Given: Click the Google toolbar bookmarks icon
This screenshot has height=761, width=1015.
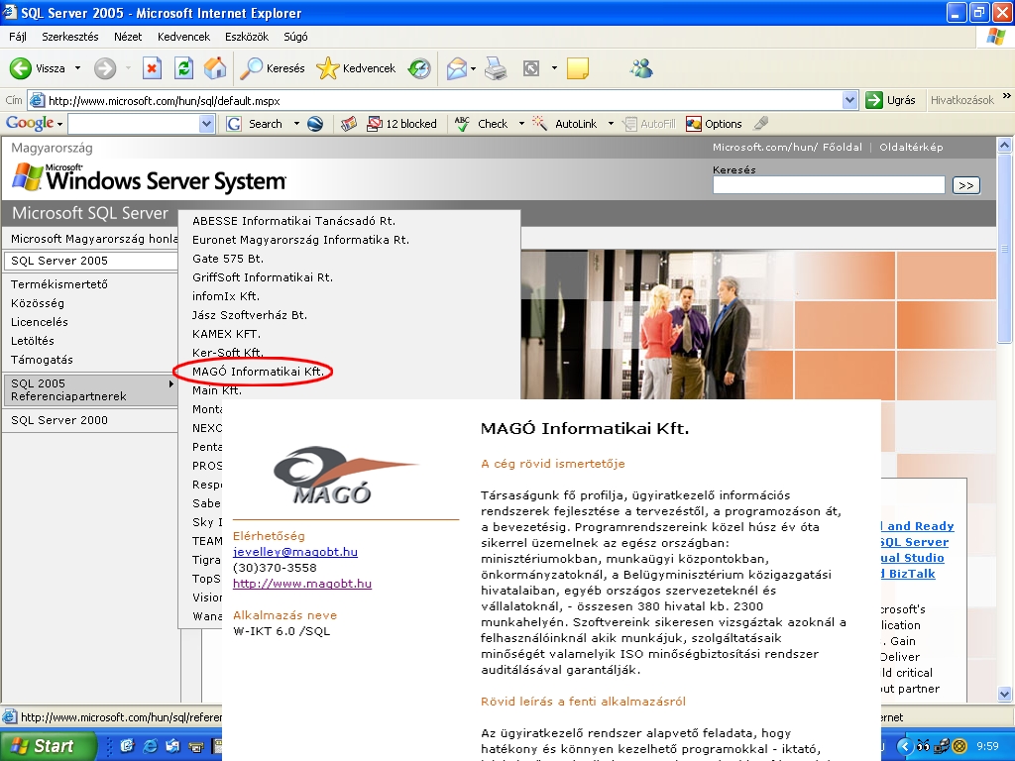Looking at the screenshot, I should (x=349, y=124).
